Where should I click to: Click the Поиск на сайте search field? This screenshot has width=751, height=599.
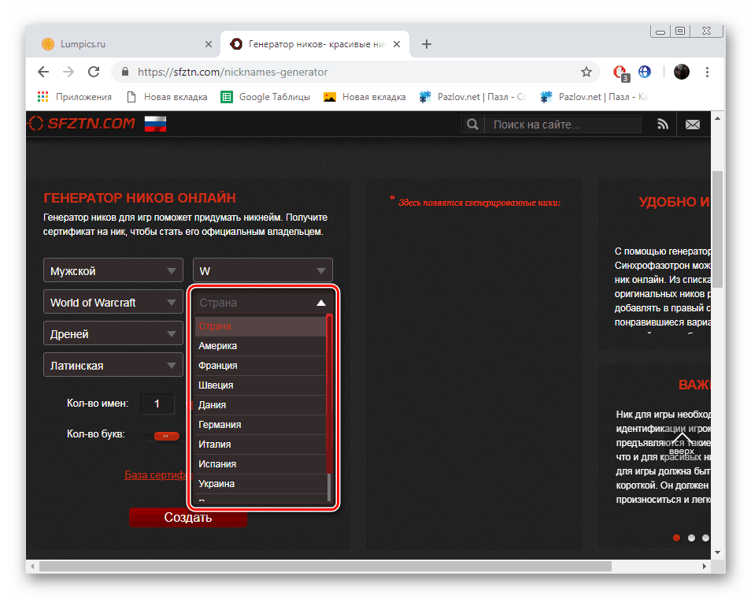pyautogui.click(x=564, y=125)
